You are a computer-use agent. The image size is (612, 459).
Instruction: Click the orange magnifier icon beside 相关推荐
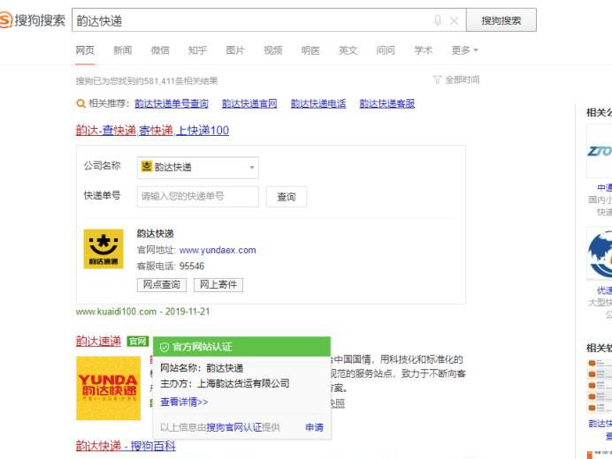[80, 103]
